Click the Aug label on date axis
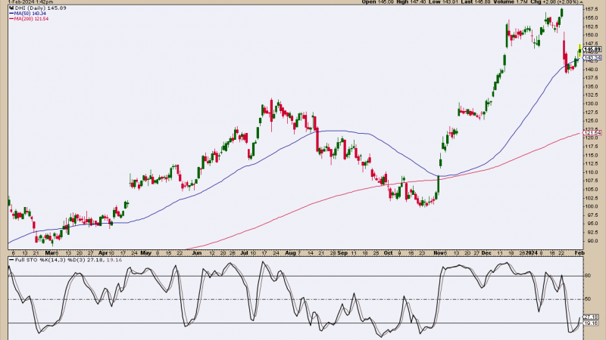 [x=290, y=253]
